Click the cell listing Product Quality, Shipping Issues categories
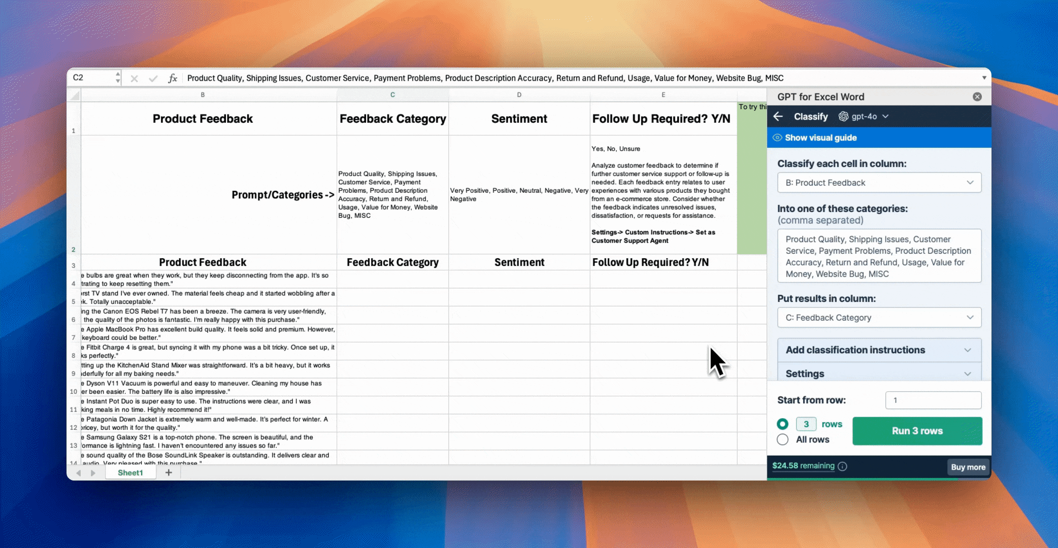This screenshot has width=1058, height=548. [x=392, y=195]
